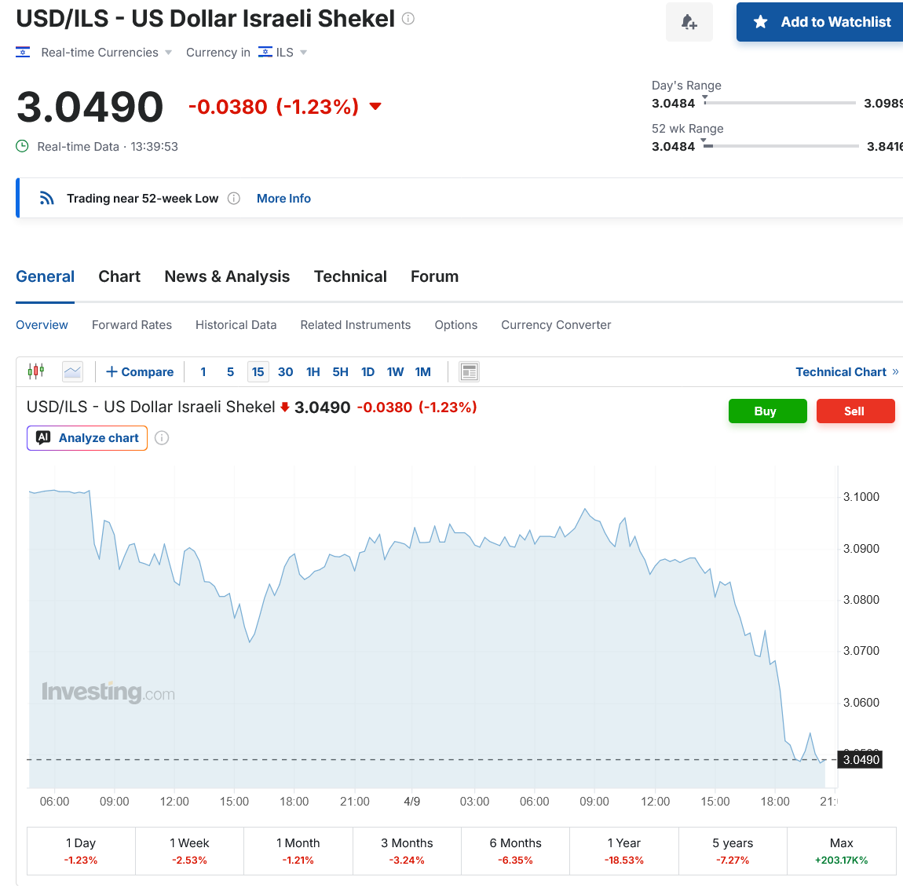This screenshot has width=903, height=888.
Task: Select the 1 Year performance cell
Action: (624, 851)
